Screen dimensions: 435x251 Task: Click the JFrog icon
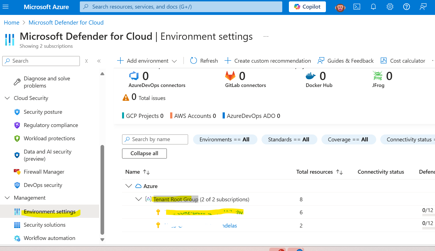click(x=378, y=76)
